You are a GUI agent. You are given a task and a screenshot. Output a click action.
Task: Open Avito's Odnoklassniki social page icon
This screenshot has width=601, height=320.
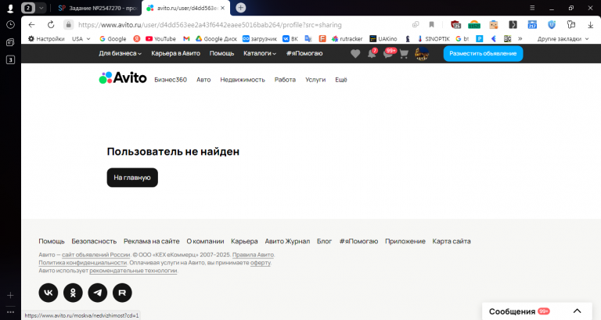pos(73,293)
